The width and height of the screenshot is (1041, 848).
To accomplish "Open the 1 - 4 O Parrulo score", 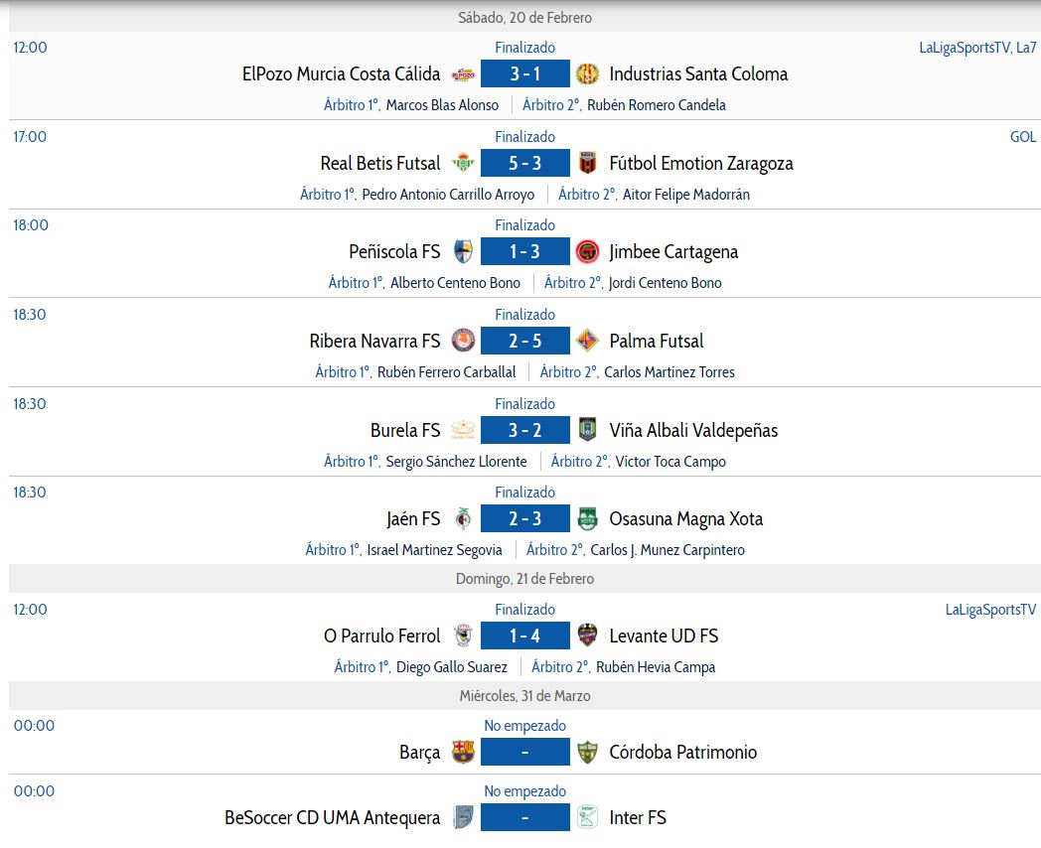I will (525, 636).
